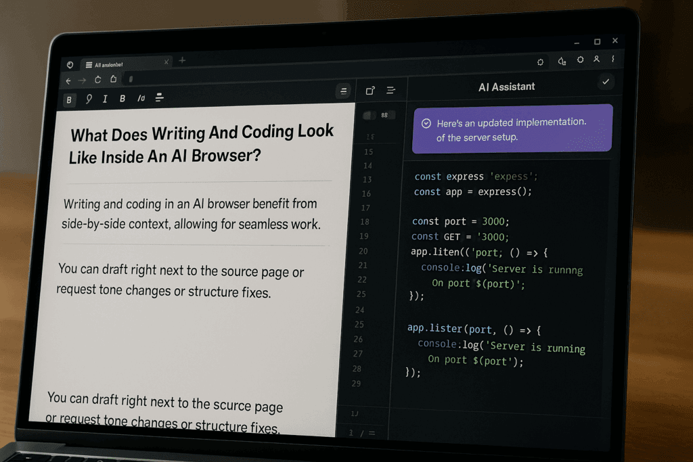Click the browser back navigation arrow

pyautogui.click(x=68, y=79)
